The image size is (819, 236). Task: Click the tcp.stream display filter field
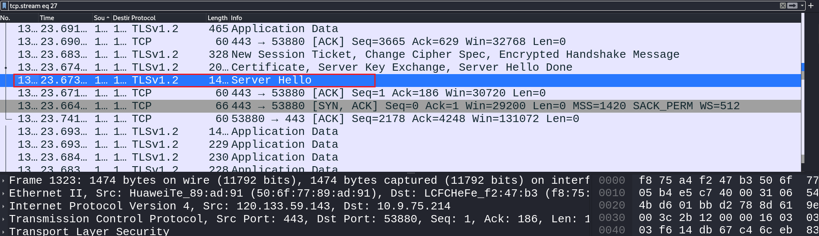(x=386, y=6)
